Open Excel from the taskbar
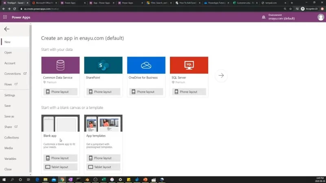 pyautogui.click(x=104, y=180)
